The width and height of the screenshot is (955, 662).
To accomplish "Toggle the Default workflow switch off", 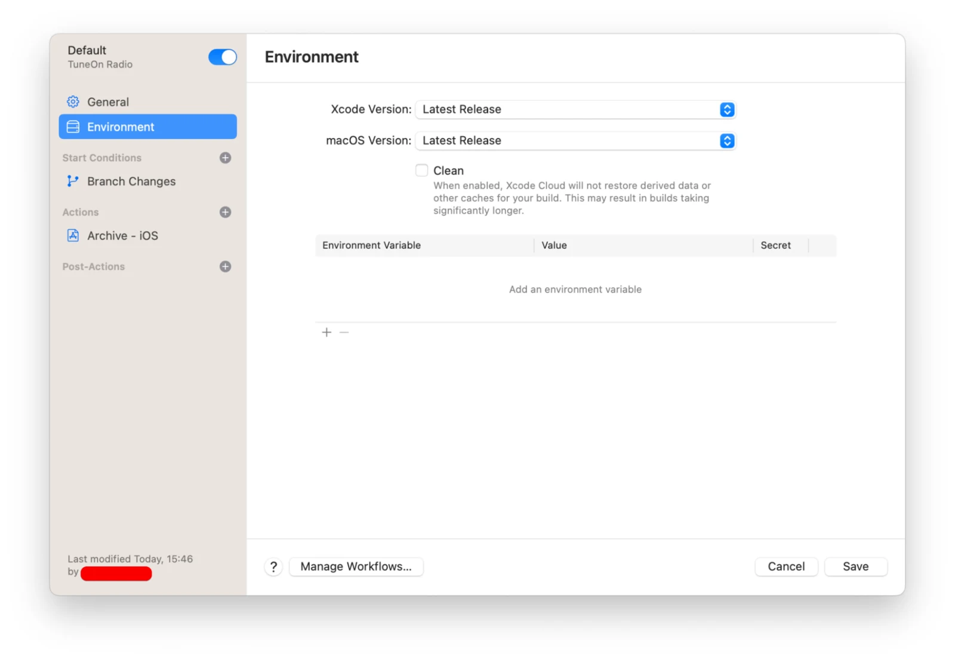I will click(x=223, y=57).
